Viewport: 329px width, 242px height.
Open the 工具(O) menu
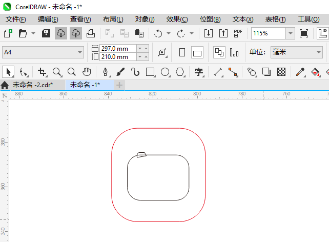pyautogui.click(x=309, y=19)
